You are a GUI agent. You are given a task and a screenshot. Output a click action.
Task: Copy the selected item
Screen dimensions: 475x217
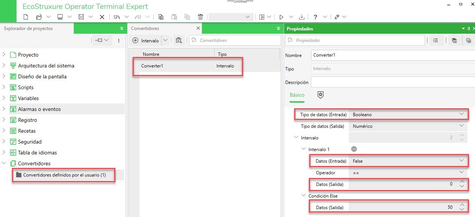pos(161,17)
